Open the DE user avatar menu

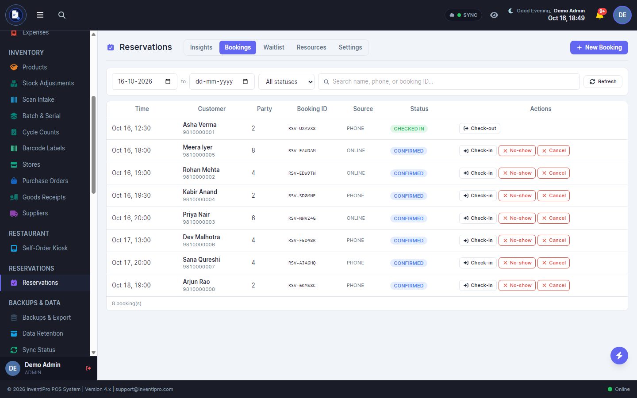pyautogui.click(x=622, y=15)
